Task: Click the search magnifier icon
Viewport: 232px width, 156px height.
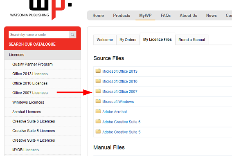Action: click(x=72, y=35)
